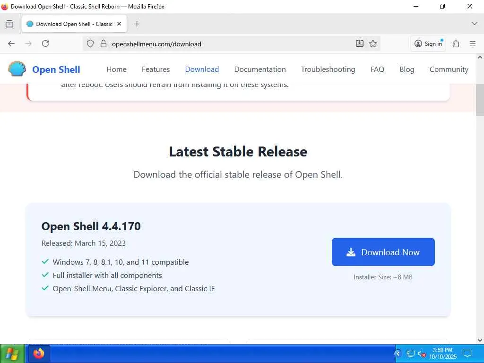This screenshot has width=484, height=363.
Task: Bookmark this page with the star icon
Action: pos(373,43)
